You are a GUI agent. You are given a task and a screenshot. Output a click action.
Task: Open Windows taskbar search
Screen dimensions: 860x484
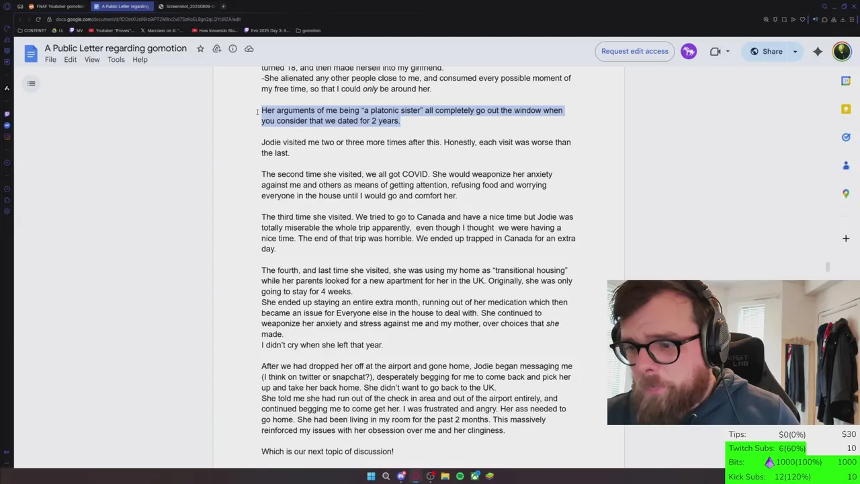pos(386,476)
